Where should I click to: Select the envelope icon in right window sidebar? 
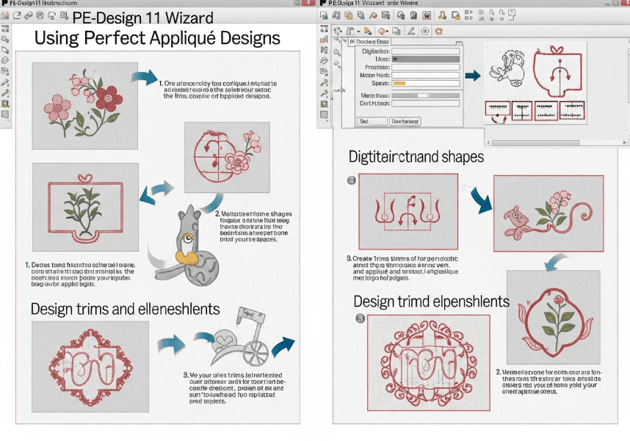tap(324, 40)
